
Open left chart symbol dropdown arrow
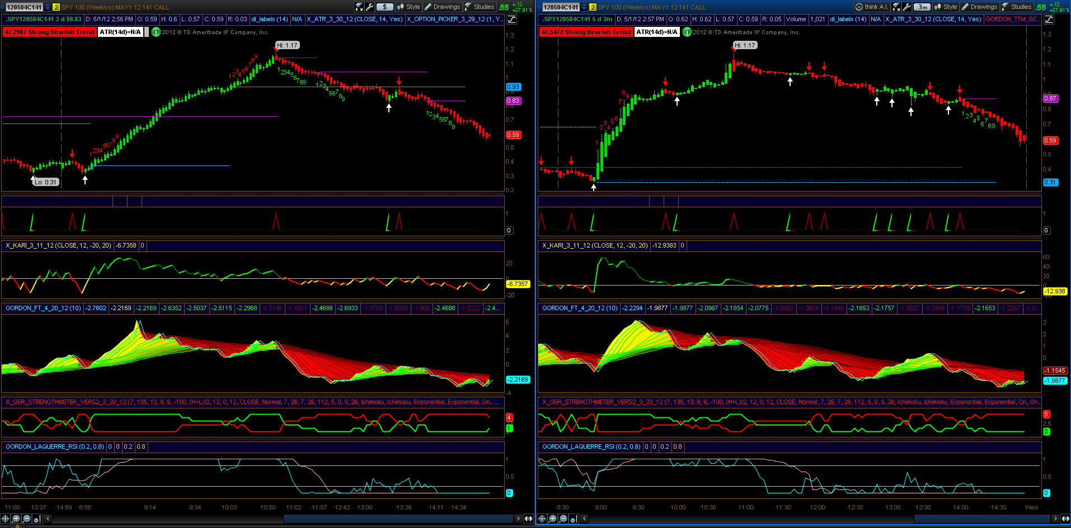48,7
